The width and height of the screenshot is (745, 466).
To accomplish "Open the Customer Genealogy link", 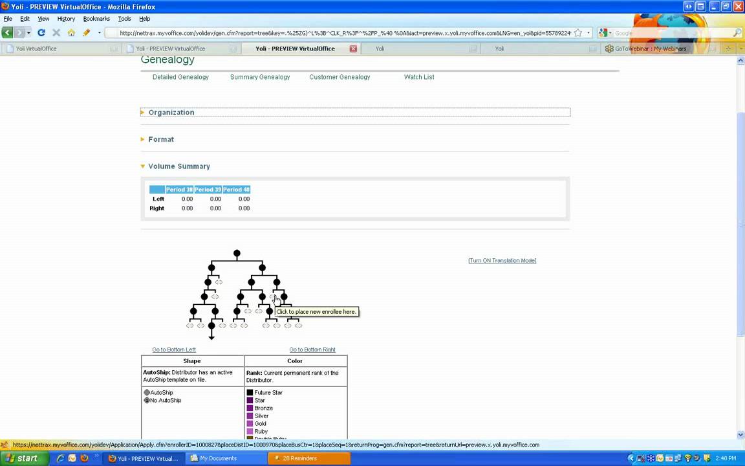I will (340, 77).
